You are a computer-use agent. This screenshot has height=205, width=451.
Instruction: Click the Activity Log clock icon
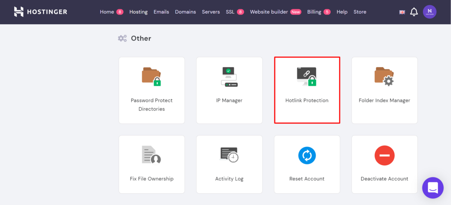[229, 155]
